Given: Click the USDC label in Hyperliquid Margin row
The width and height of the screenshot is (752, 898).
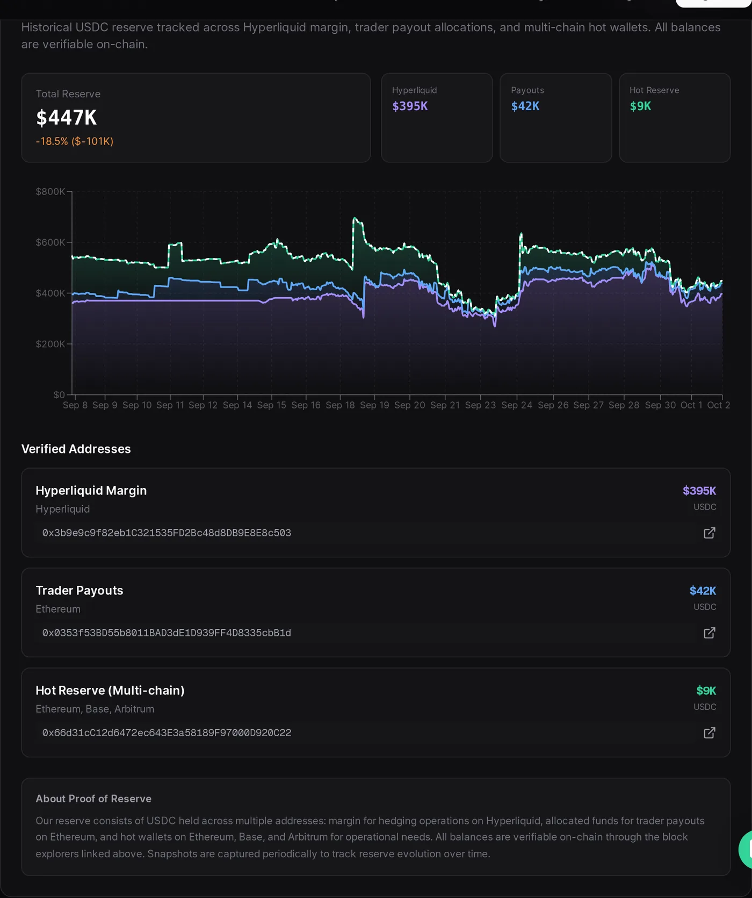Looking at the screenshot, I should pos(705,507).
